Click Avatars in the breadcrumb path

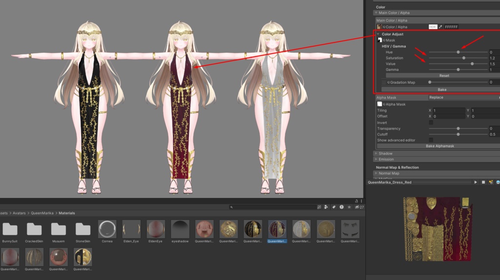19,213
